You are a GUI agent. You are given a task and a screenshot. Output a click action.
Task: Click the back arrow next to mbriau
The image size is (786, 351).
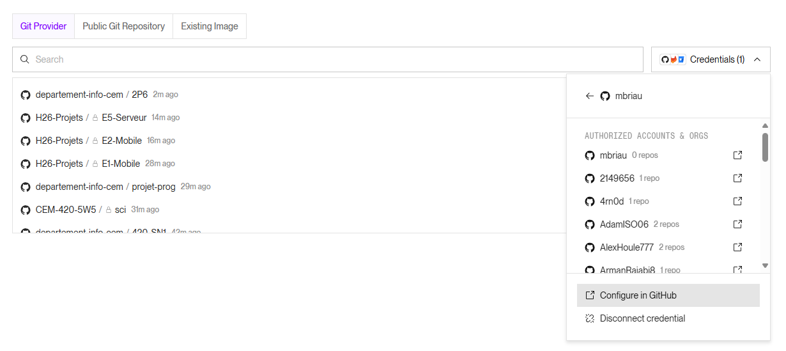click(x=589, y=96)
